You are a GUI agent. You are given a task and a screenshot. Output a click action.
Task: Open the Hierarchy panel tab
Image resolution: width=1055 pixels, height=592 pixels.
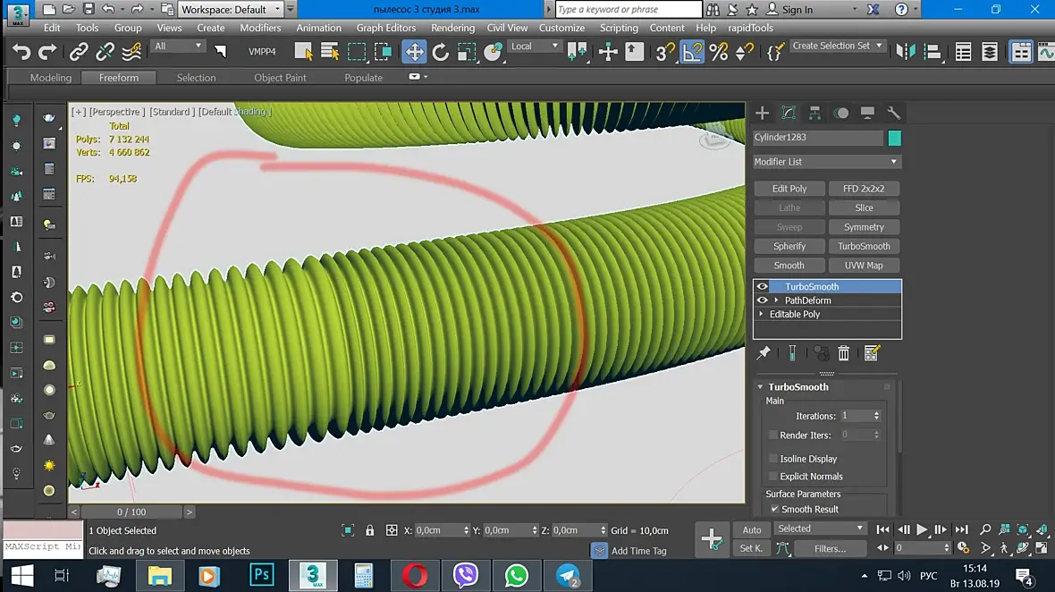pyautogui.click(x=814, y=113)
